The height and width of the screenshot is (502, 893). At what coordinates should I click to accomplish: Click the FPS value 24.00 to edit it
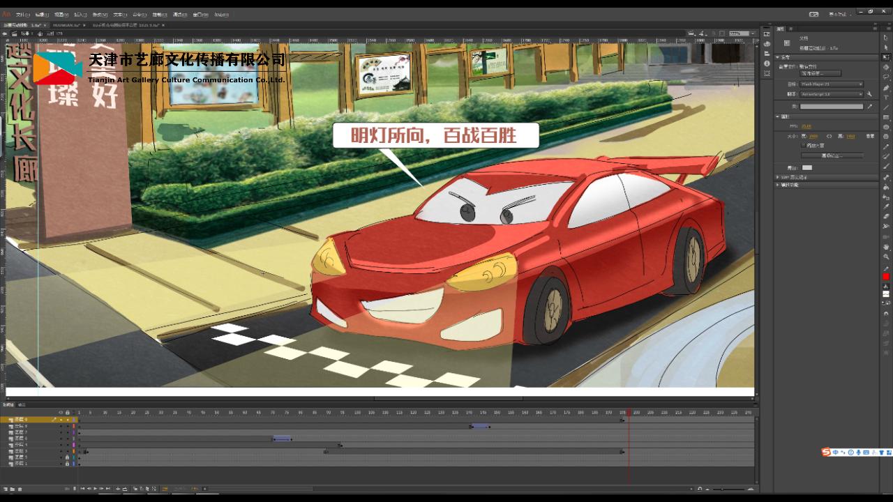click(806, 126)
